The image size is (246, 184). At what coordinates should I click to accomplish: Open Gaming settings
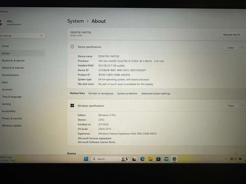(x=6, y=104)
